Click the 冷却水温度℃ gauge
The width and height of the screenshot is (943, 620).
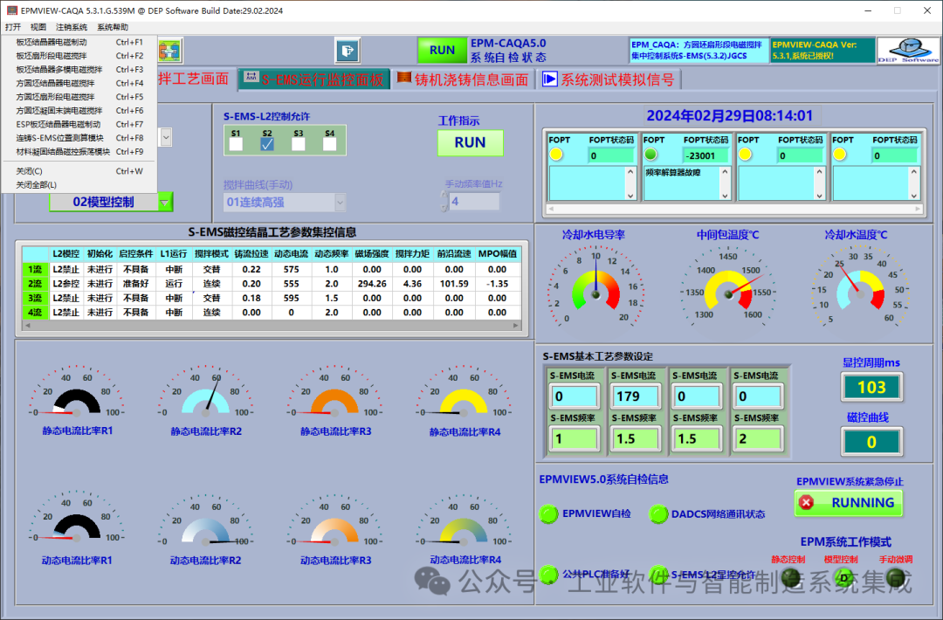coord(860,287)
